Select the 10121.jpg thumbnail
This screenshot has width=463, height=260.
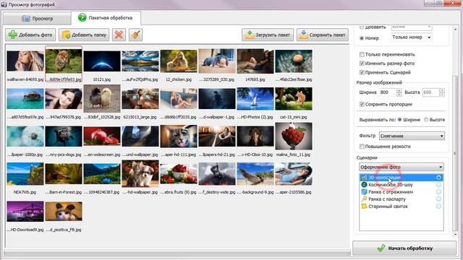pos(102,61)
